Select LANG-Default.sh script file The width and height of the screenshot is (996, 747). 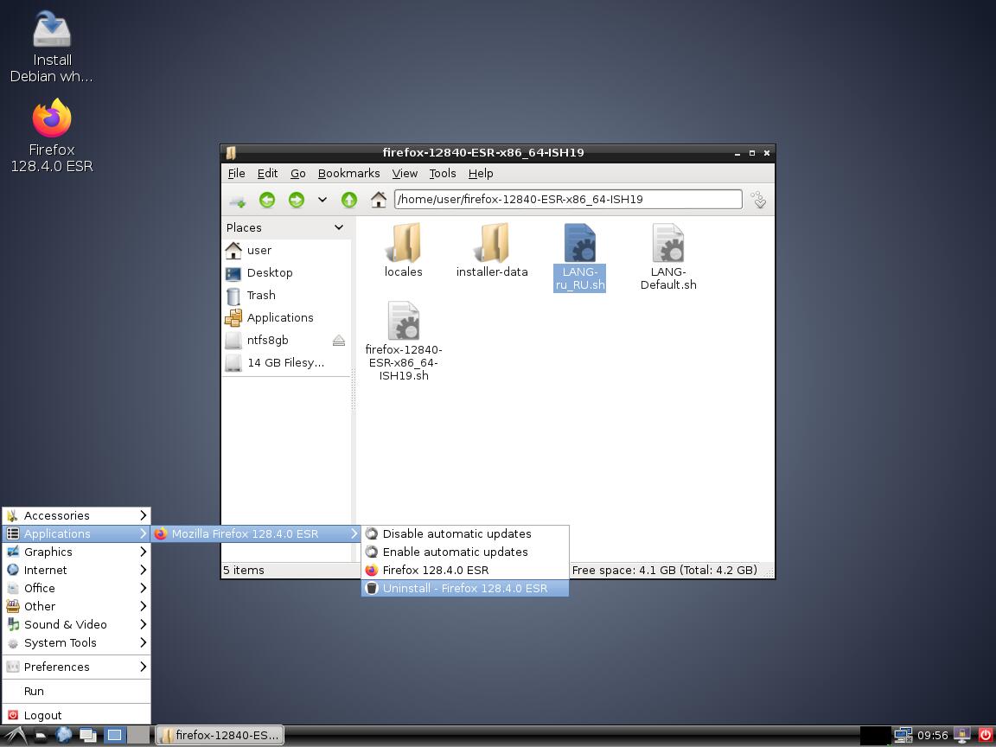coord(668,257)
